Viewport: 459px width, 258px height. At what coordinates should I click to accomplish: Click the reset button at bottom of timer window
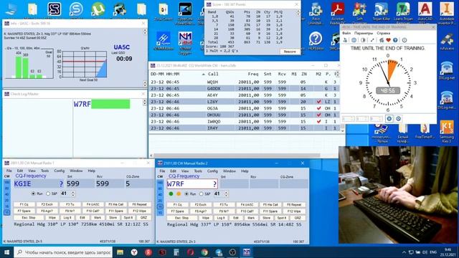399,118
